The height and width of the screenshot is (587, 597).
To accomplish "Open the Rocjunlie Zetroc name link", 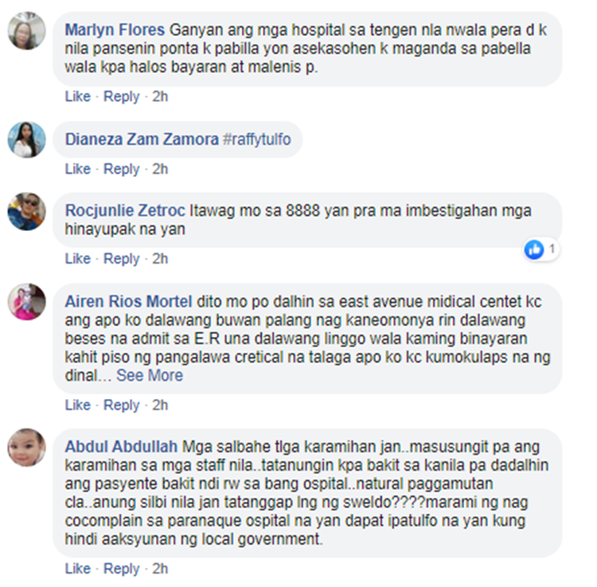I will click(x=125, y=210).
